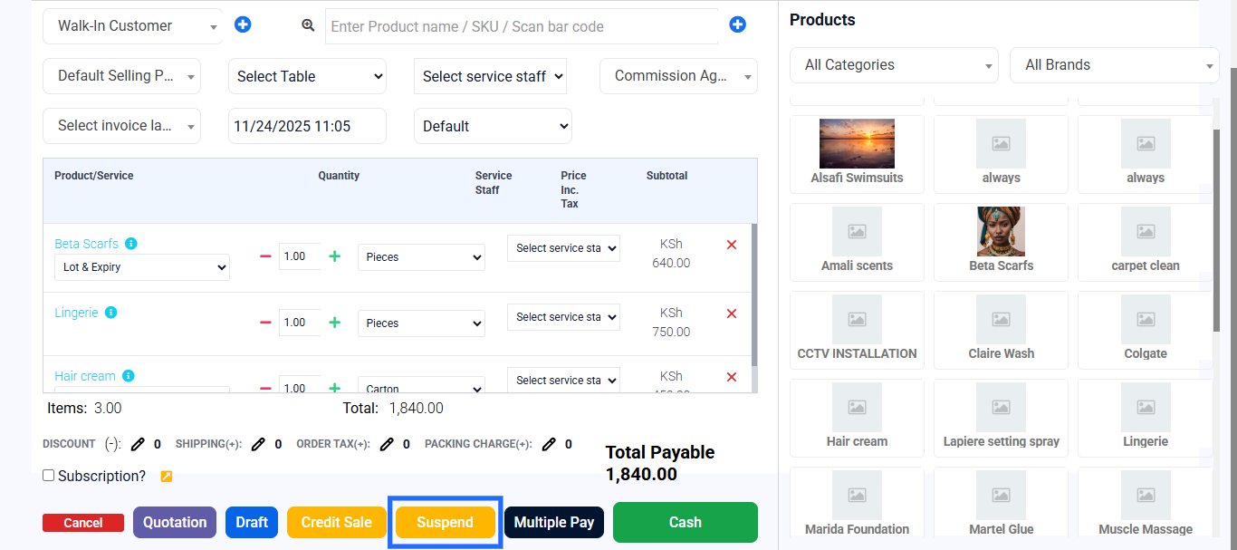1237x550 pixels.
Task: Select Martel Glue product tile
Action: pyautogui.click(x=1001, y=504)
